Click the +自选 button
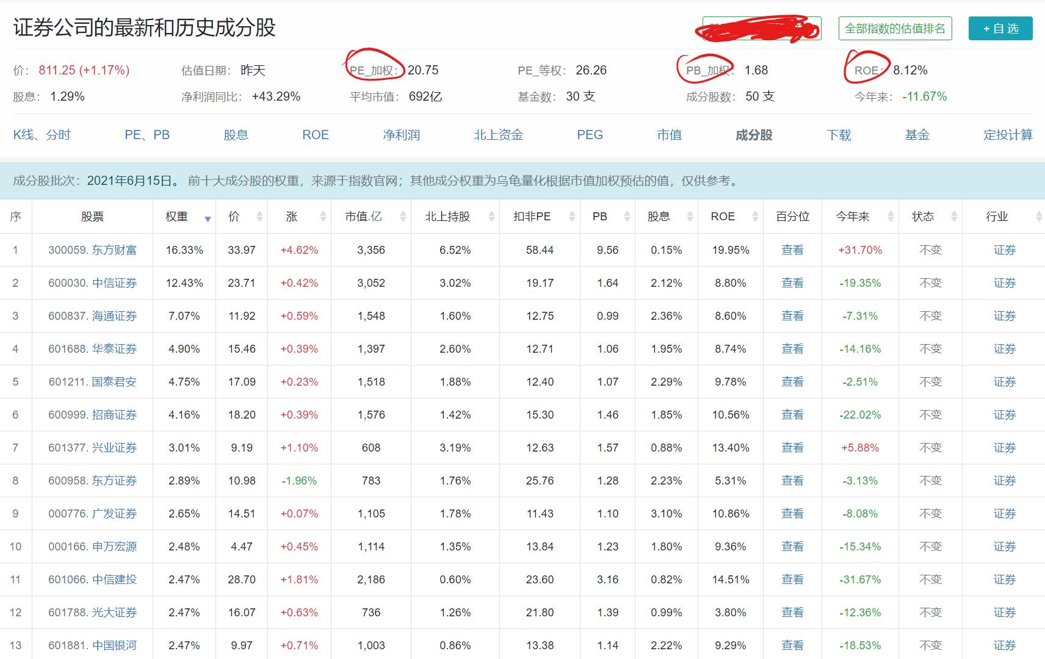 1000,28
